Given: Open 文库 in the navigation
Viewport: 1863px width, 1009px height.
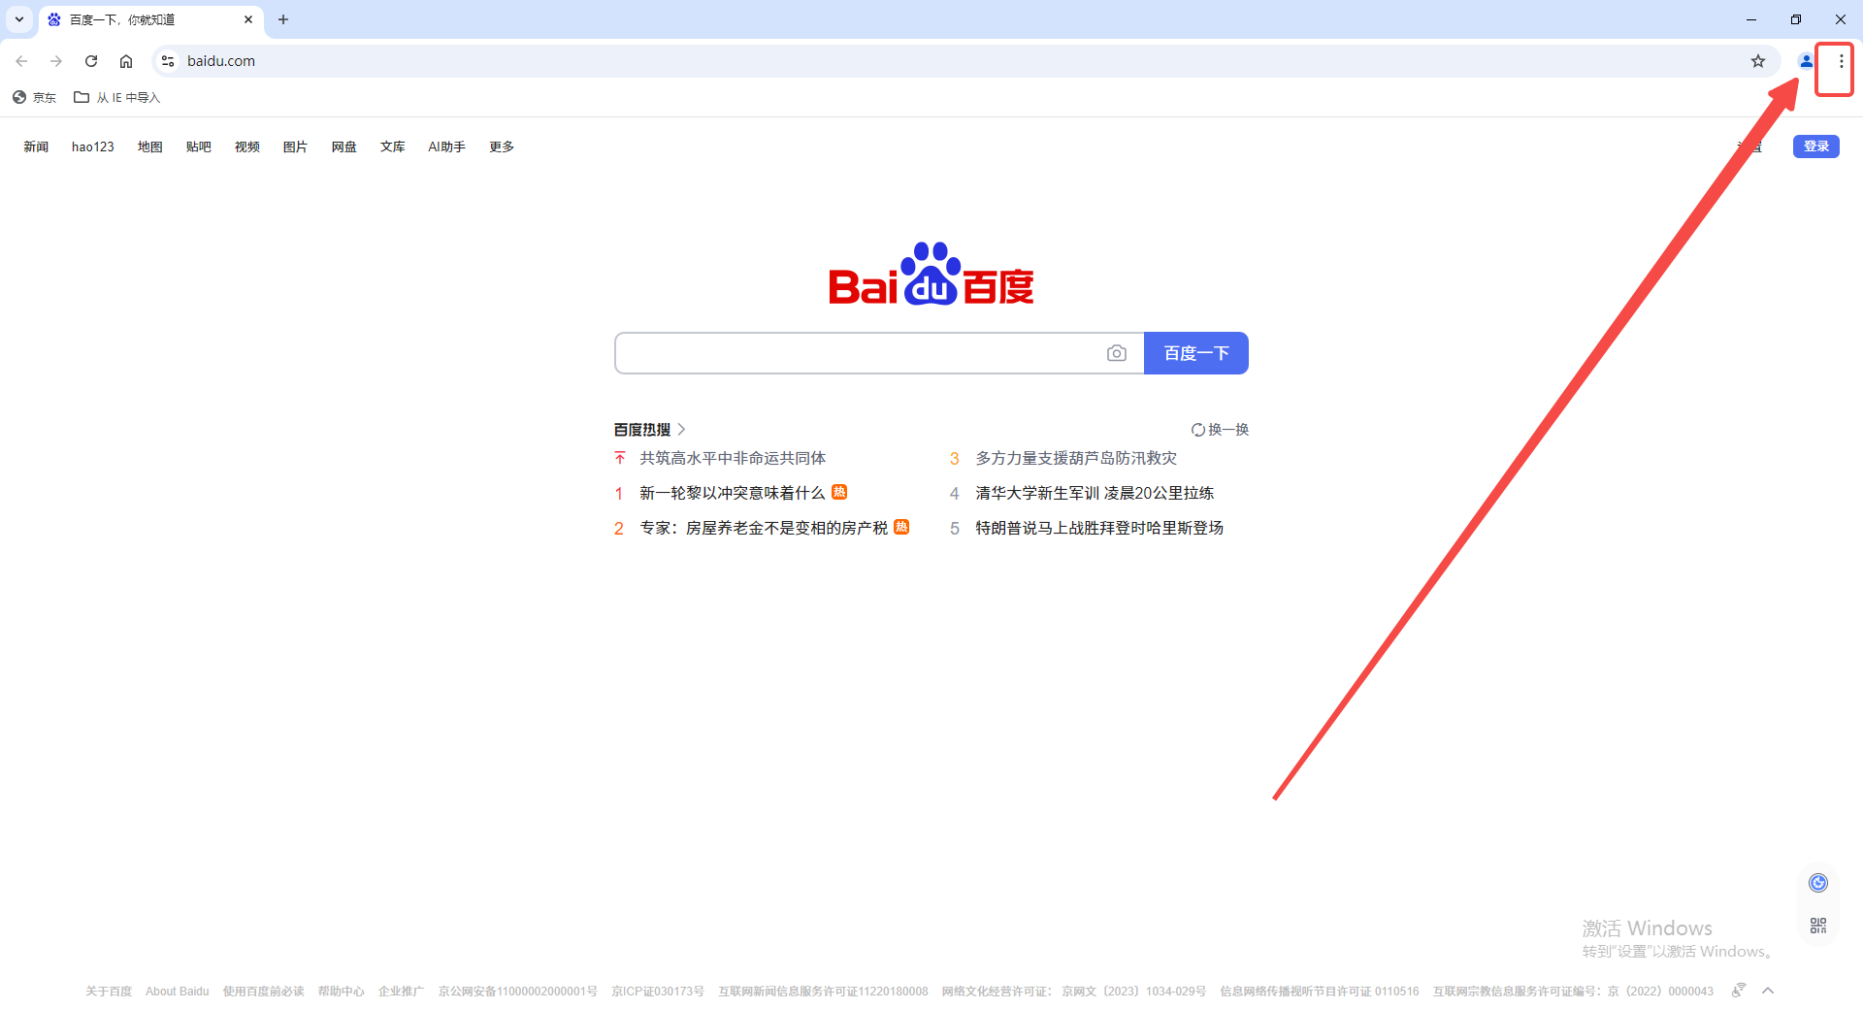Looking at the screenshot, I should click(x=393, y=146).
